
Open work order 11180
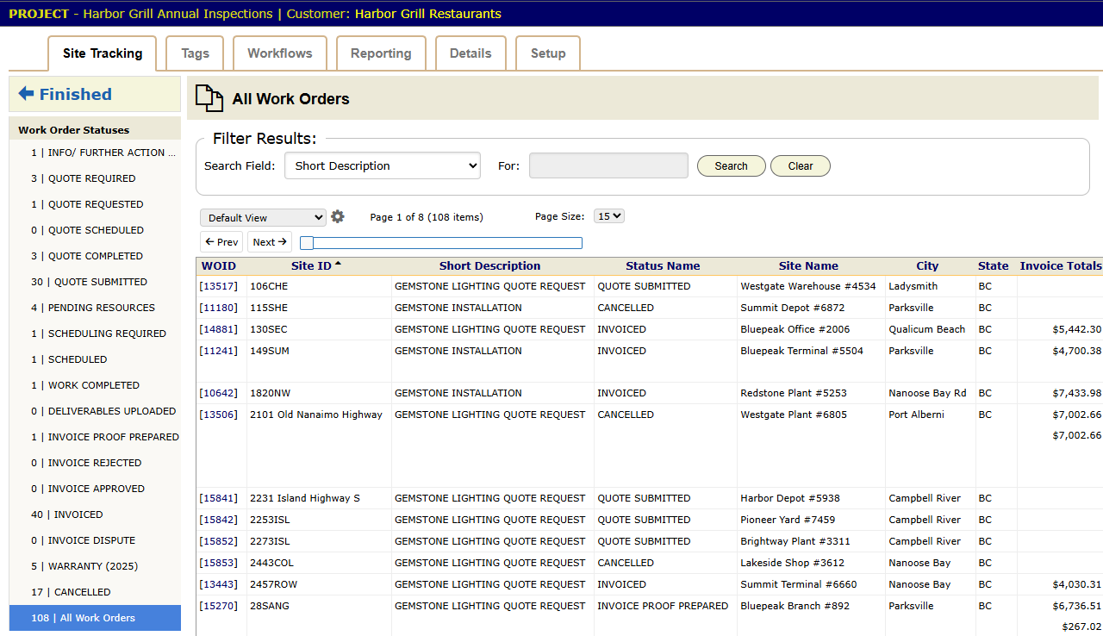click(219, 308)
